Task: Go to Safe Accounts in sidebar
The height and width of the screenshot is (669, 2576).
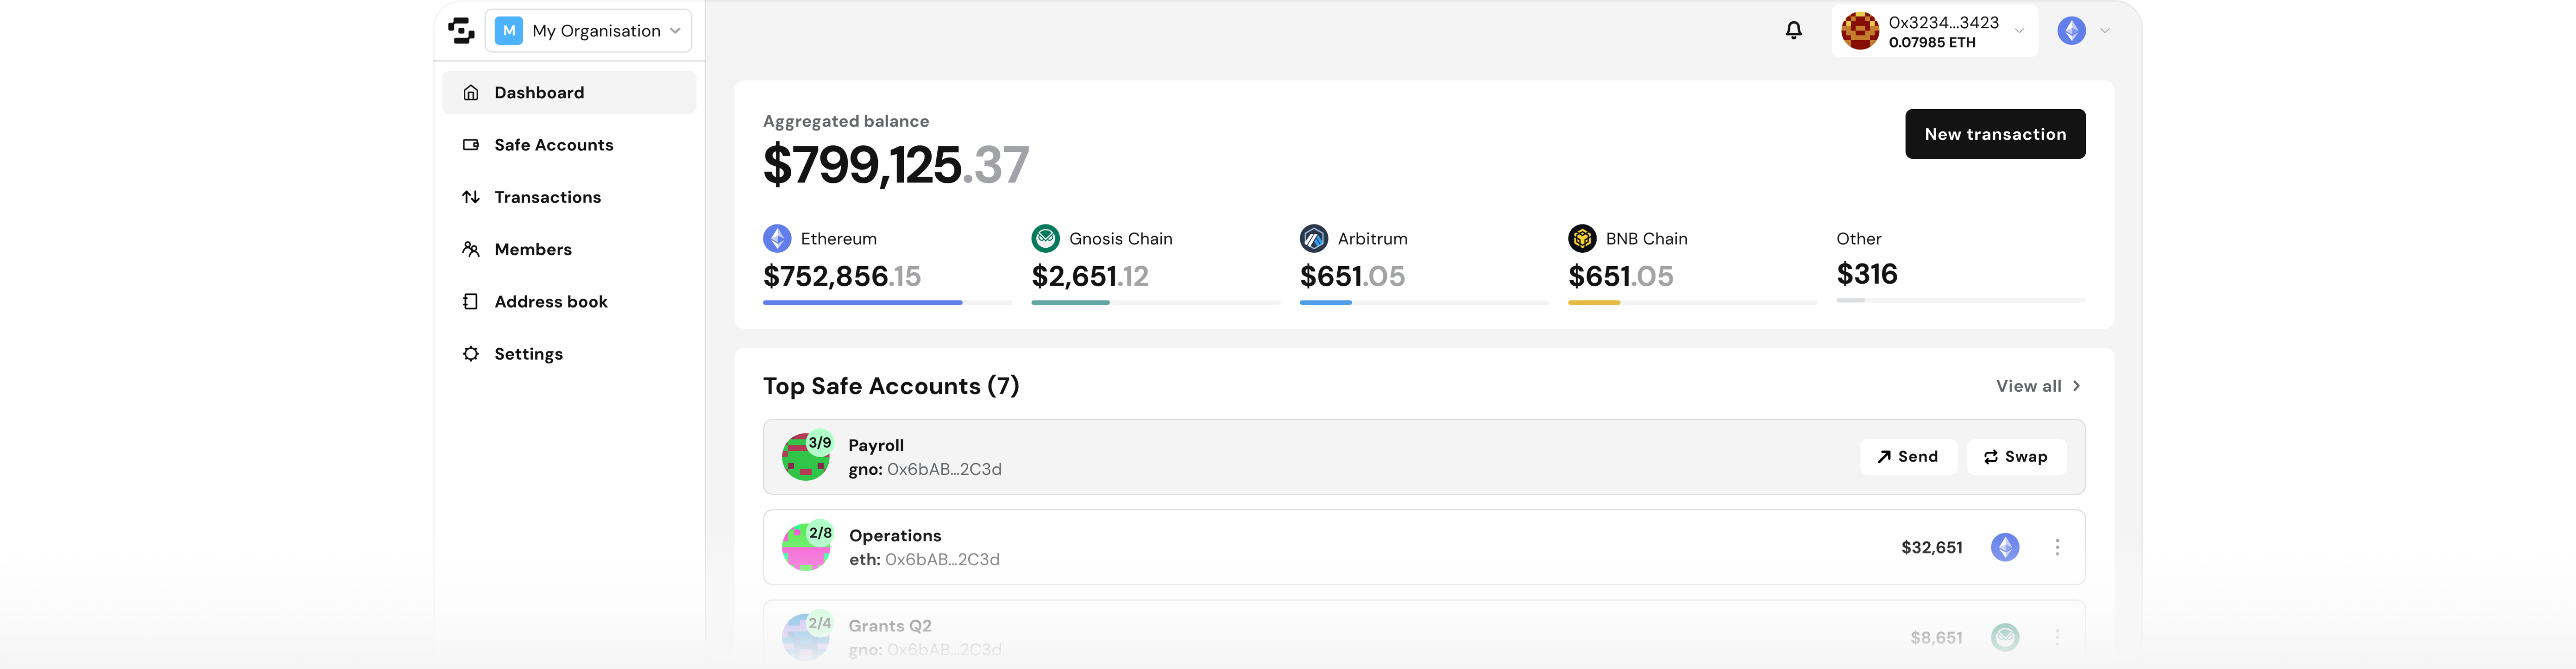Action: (x=553, y=145)
